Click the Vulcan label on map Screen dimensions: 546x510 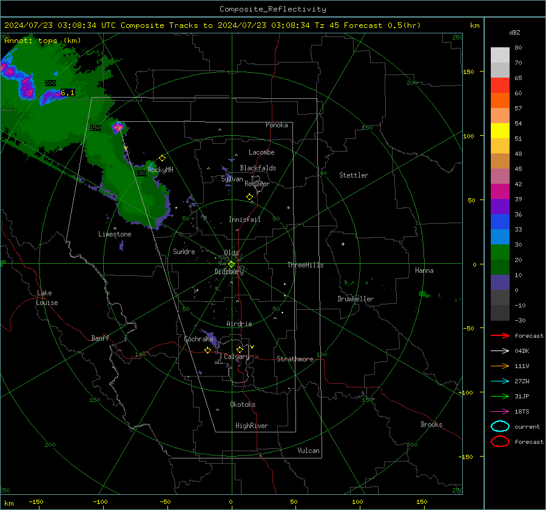pos(308,451)
